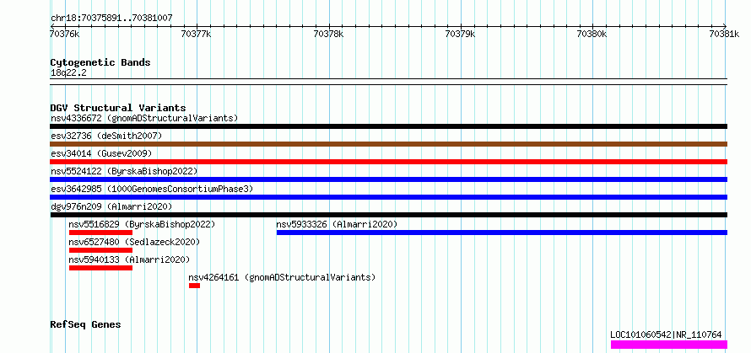
Task: Open the nsv6527480 (Sedlazeck2020) label
Action: click(x=134, y=242)
